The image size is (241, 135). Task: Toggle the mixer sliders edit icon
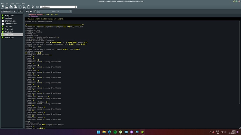35,11
